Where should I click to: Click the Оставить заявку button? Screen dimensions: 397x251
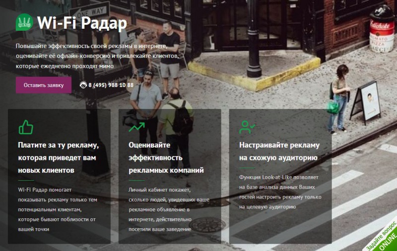[44, 85]
